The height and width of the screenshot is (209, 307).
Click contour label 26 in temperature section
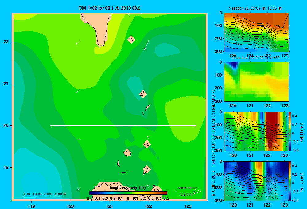(278, 27)
